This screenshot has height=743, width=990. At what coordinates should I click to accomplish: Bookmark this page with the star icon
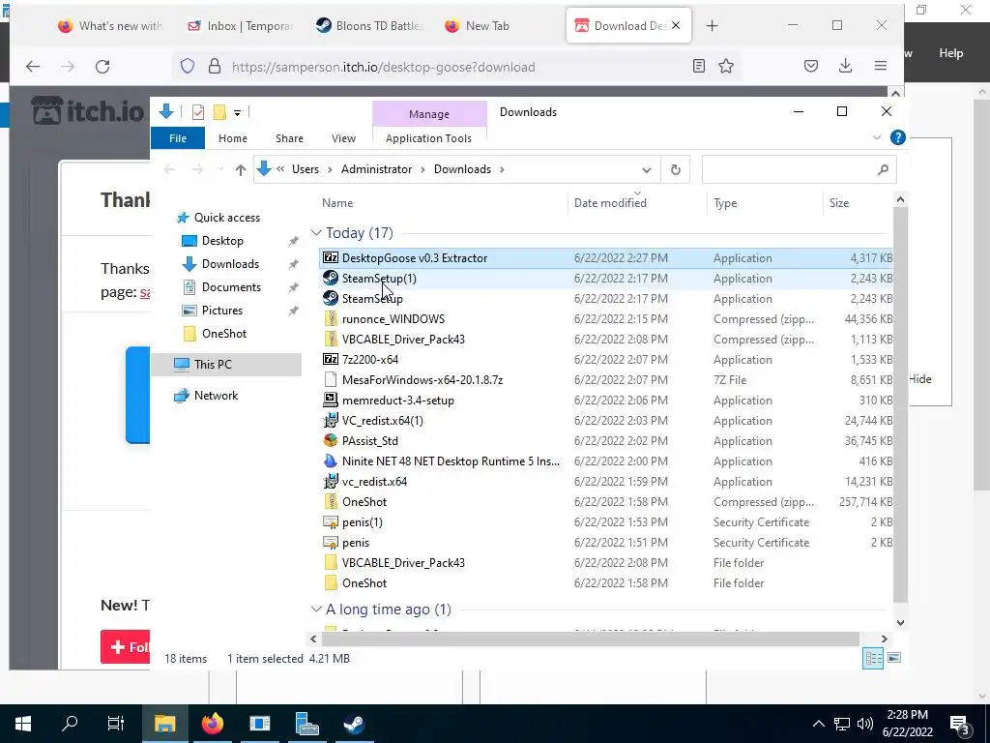click(x=726, y=67)
